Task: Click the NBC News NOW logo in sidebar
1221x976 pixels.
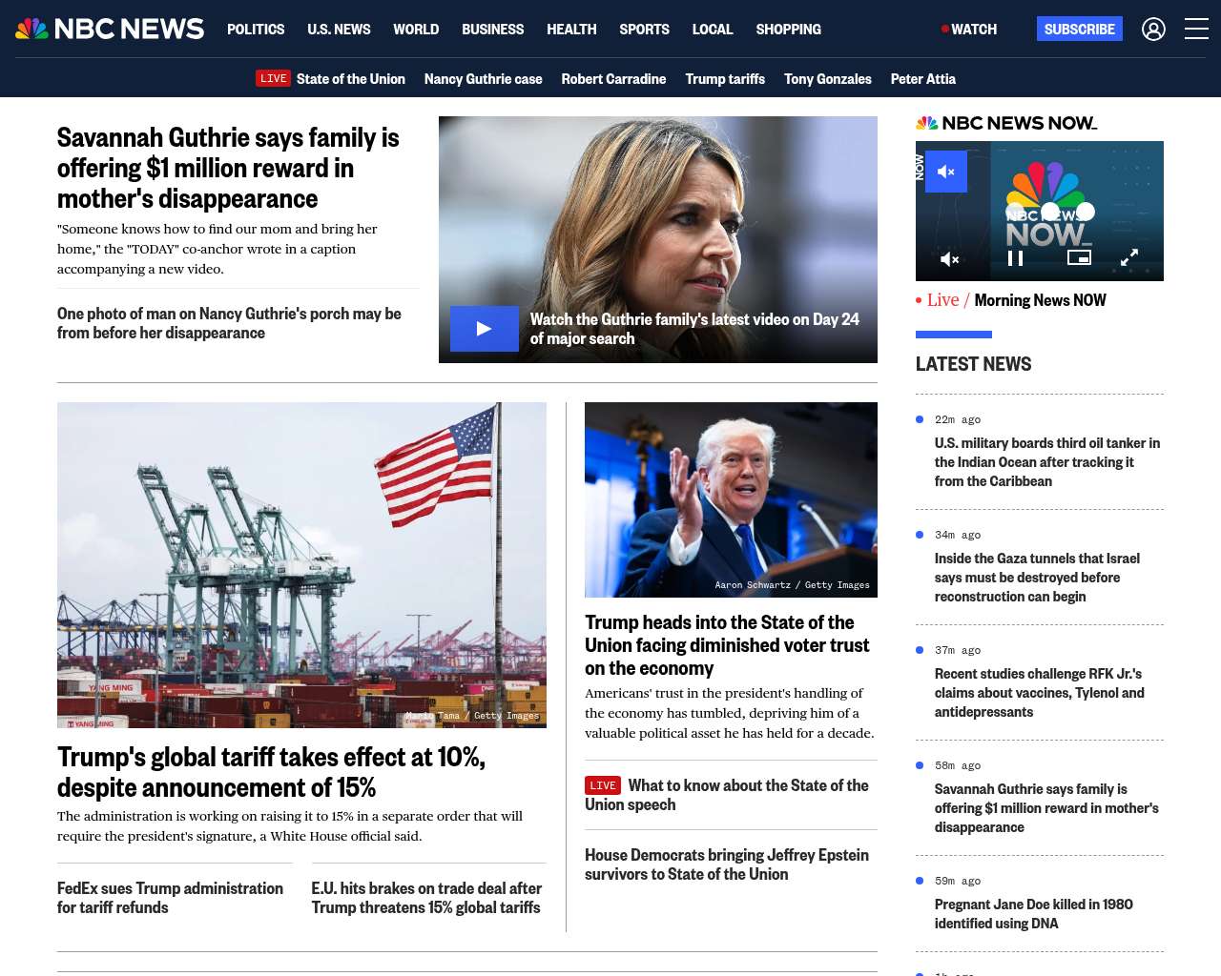Action: coord(1006,123)
